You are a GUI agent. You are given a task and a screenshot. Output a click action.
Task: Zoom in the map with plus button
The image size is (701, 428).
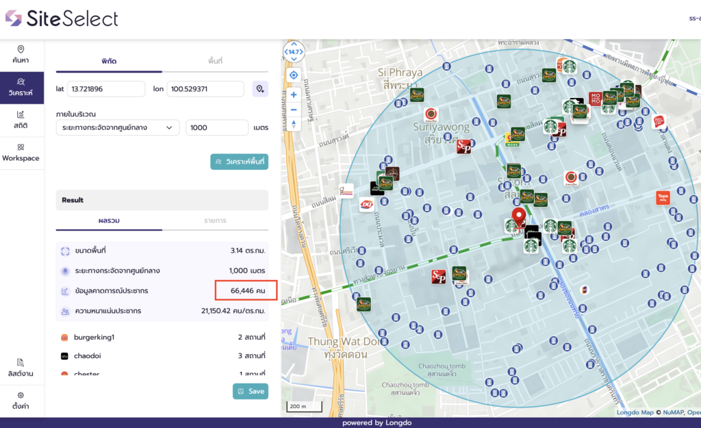coord(294,95)
